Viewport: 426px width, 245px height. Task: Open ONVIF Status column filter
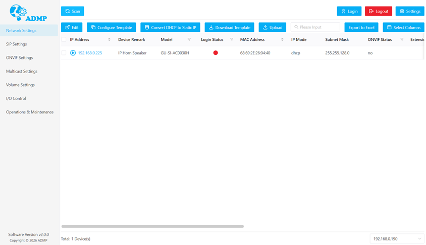point(402,40)
